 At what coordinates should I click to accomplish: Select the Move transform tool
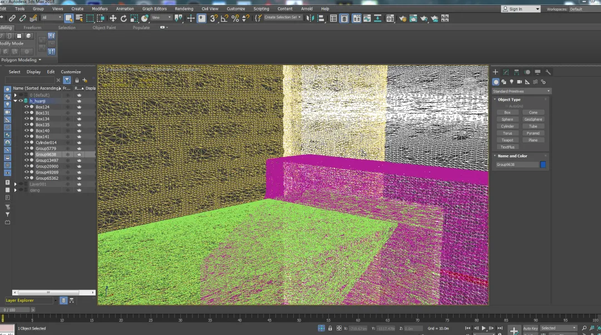[113, 18]
